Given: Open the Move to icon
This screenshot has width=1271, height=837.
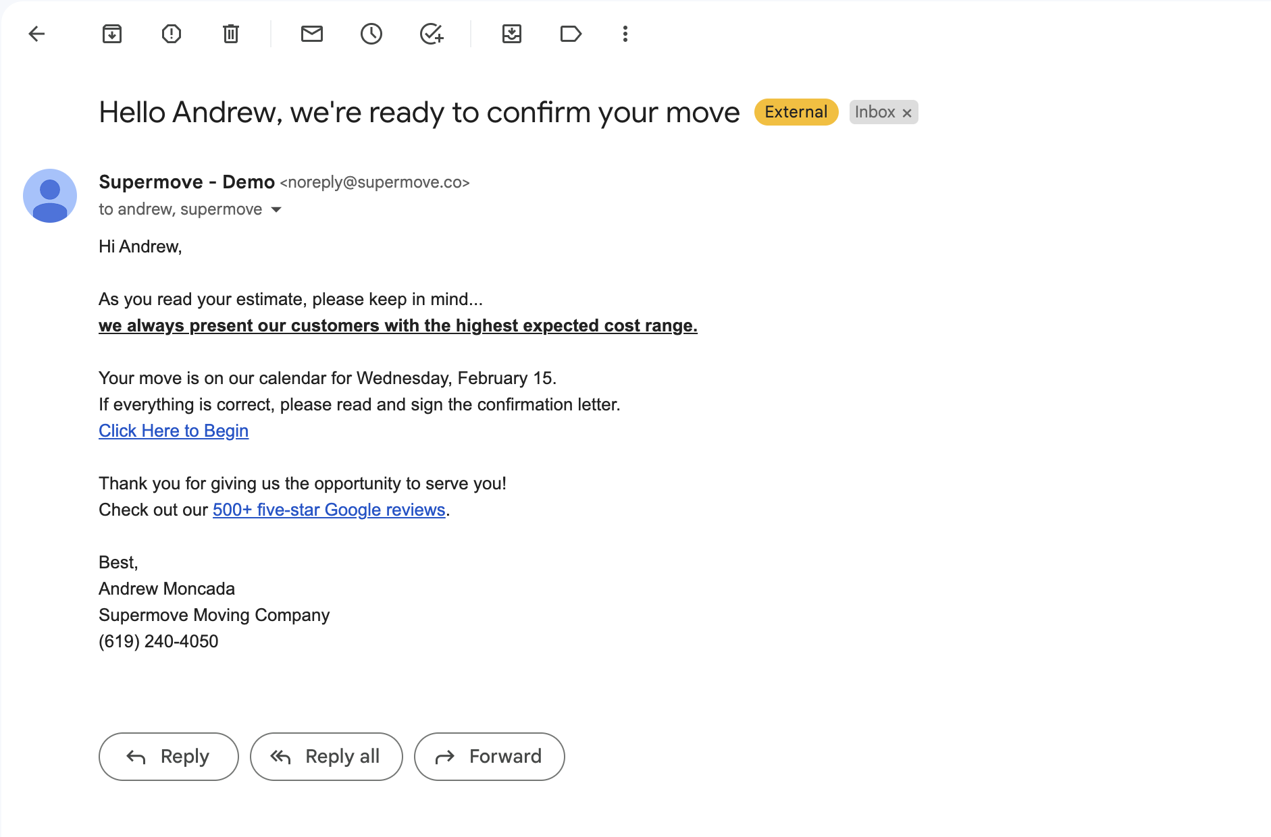Looking at the screenshot, I should click(512, 34).
